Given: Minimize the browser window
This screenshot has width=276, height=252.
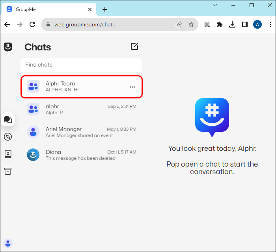Looking at the screenshot, I should 233,5.
